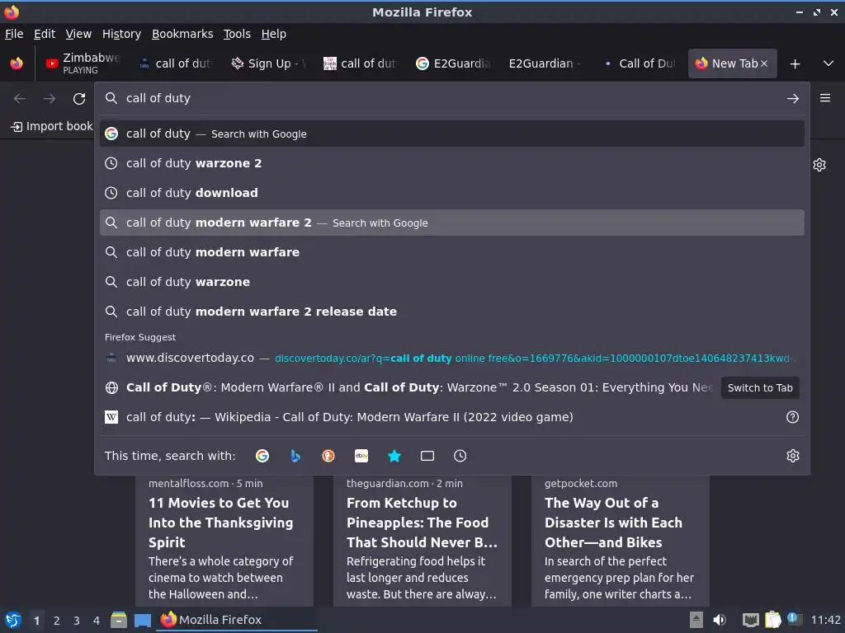Click the Firefox View icon
This screenshot has width=845, height=633.
coord(17,63)
